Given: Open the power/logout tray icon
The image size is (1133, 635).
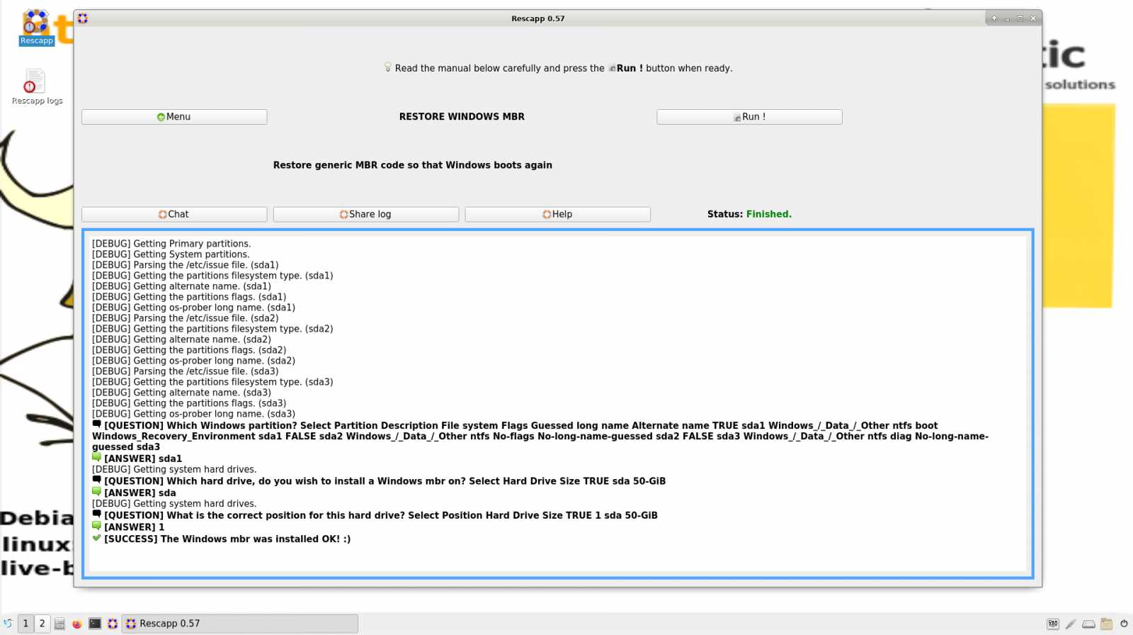Looking at the screenshot, I should click(1124, 624).
